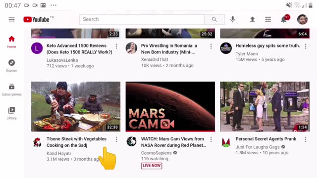Click the LIVE NOW badge
This screenshot has height=178, width=317.
[x=152, y=166]
